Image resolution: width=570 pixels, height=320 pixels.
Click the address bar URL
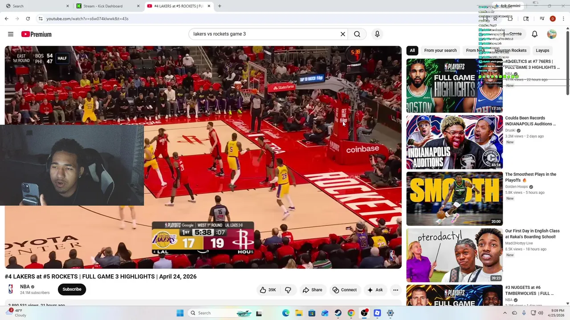coord(87,19)
